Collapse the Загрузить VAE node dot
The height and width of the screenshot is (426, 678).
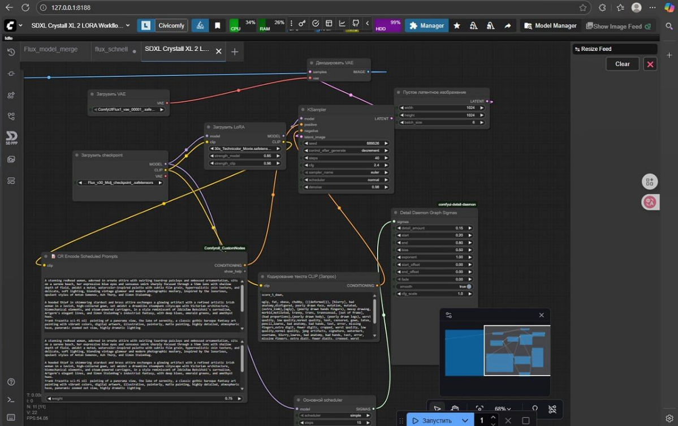[x=92, y=94]
